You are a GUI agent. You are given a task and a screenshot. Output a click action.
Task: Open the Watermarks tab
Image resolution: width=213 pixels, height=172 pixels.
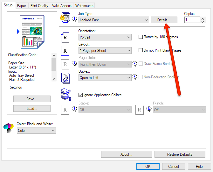pyautogui.click(x=84, y=6)
